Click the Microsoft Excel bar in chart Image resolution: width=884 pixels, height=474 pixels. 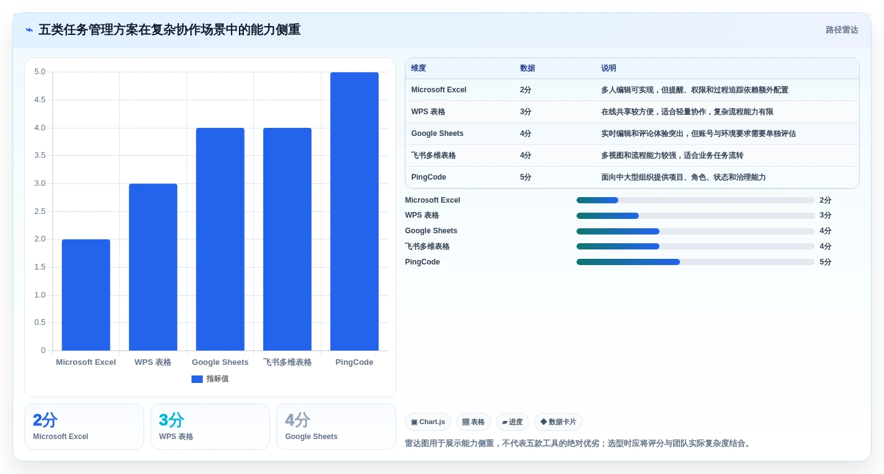[x=86, y=295]
